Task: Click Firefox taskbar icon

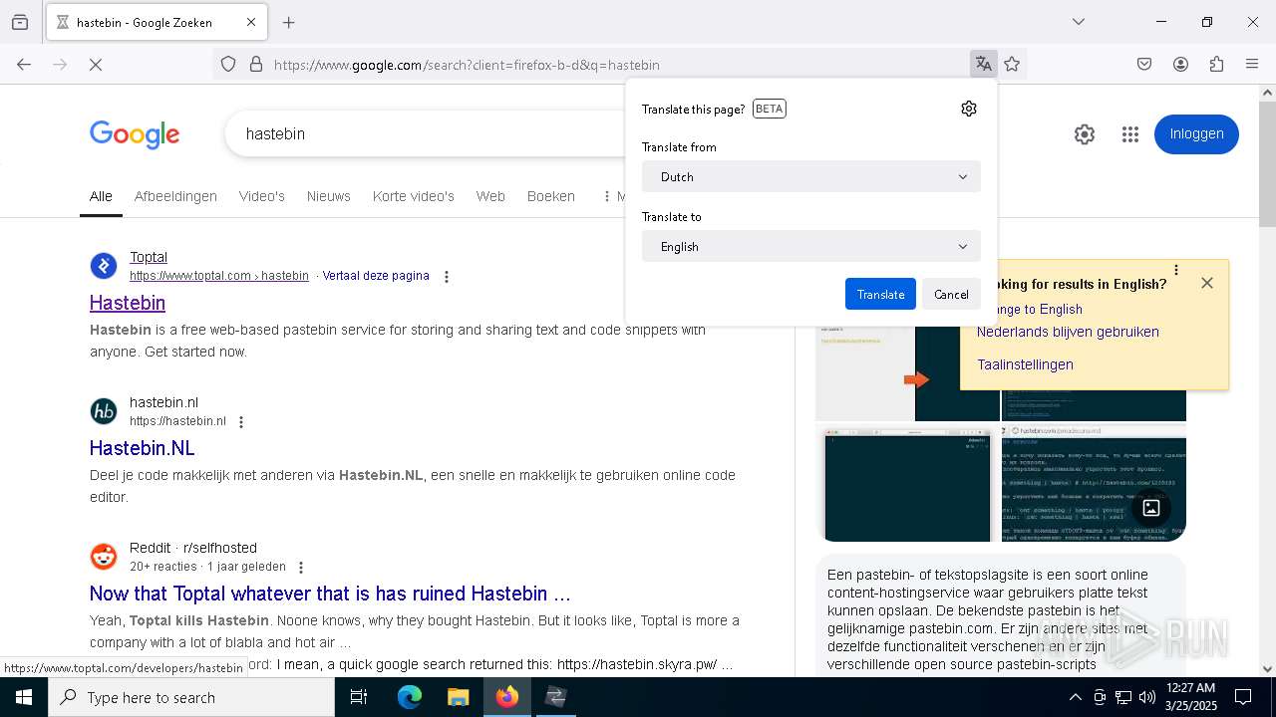Action: (507, 697)
